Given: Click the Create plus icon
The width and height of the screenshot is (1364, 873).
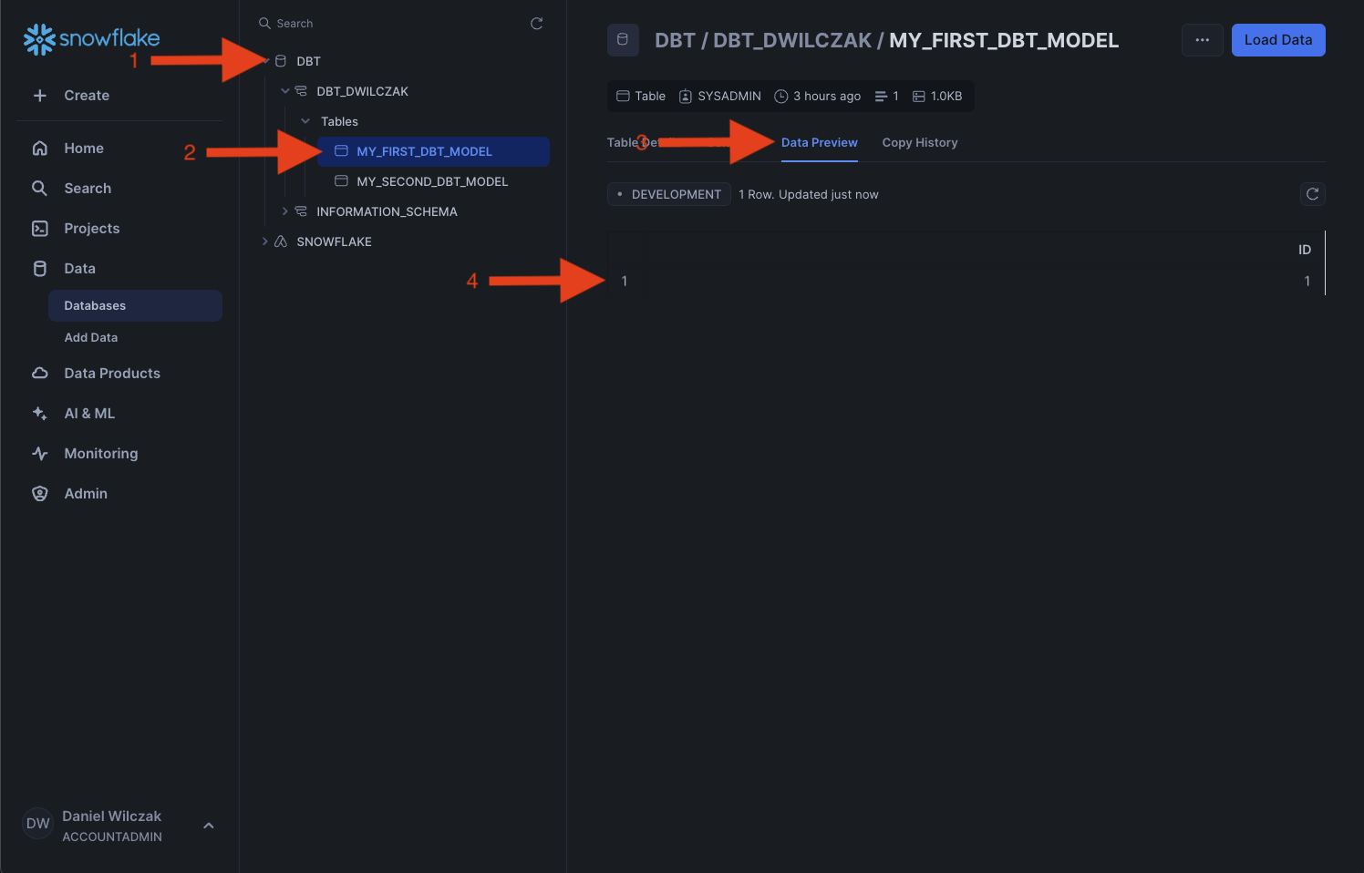Looking at the screenshot, I should click(40, 96).
